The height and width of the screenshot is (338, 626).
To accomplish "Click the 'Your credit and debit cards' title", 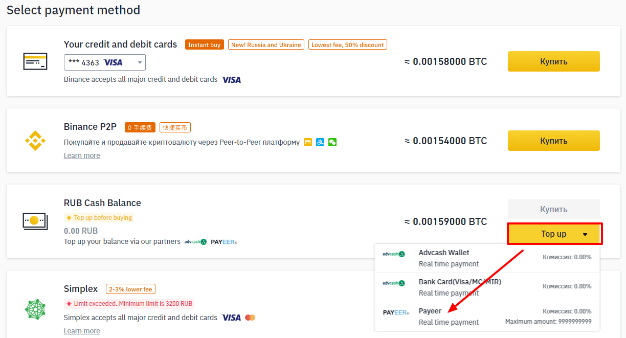I will 121,44.
